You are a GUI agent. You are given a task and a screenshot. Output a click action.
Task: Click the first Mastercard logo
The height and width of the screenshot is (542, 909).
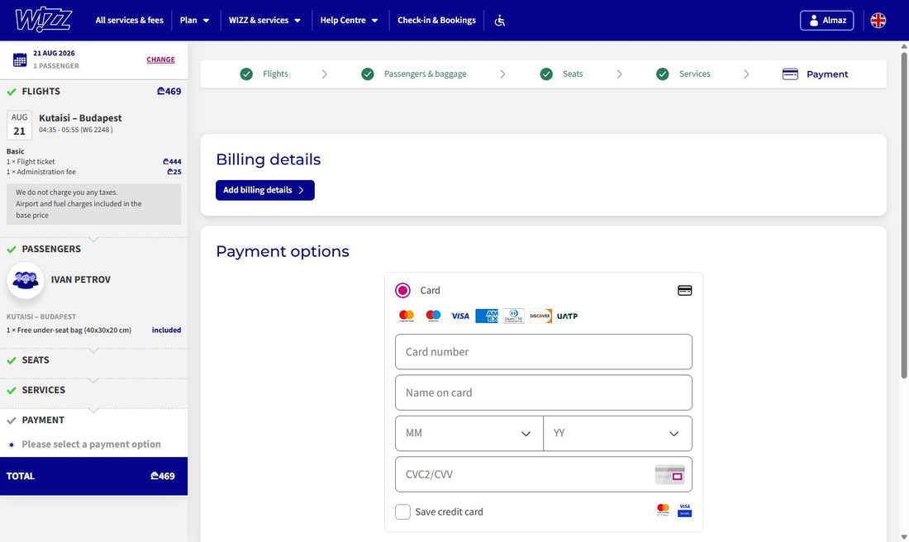click(x=407, y=316)
